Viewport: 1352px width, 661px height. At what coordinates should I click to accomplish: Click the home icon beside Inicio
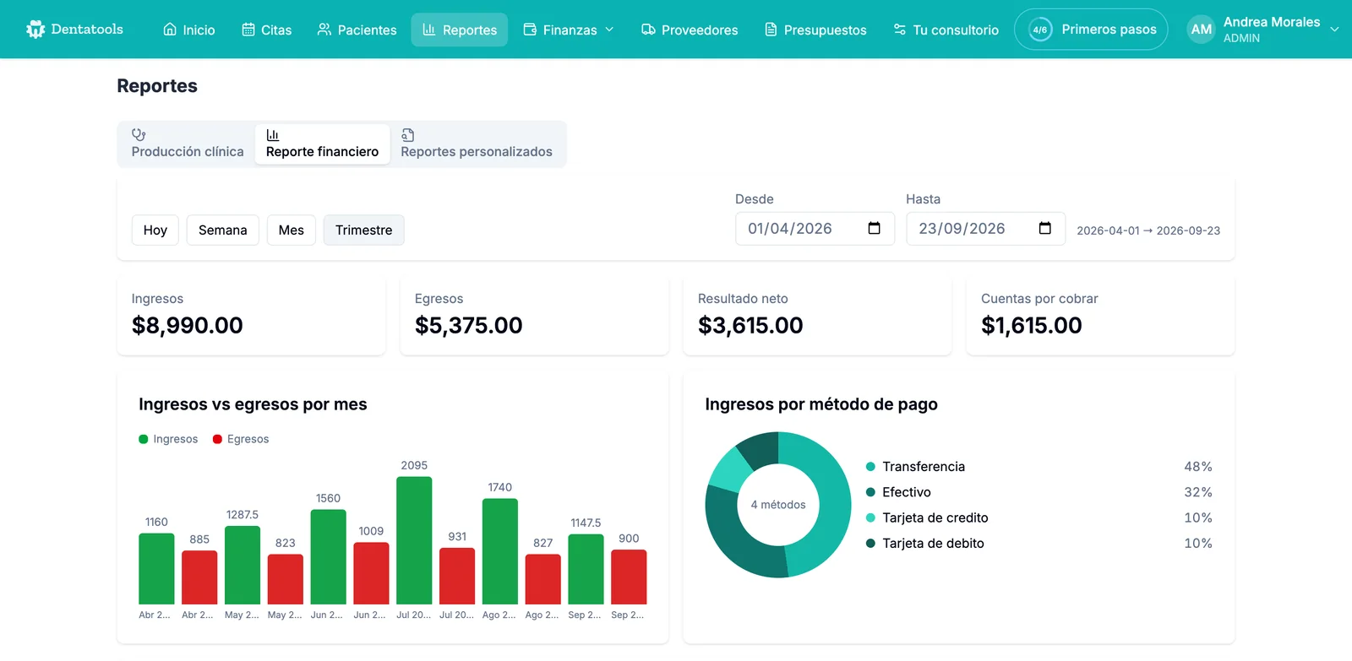[170, 30]
